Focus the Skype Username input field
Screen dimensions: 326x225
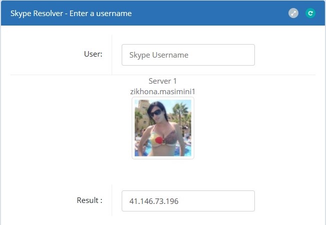(188, 55)
